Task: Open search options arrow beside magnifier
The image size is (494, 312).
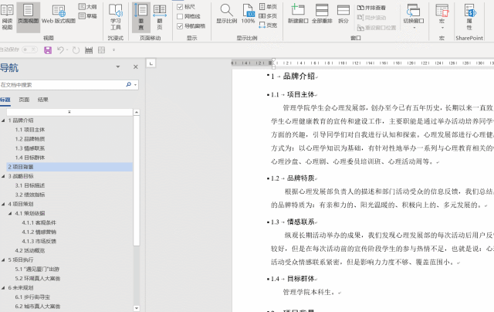Action: click(x=136, y=85)
